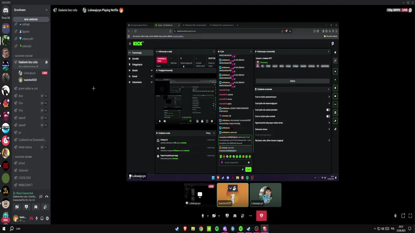This screenshot has width=415, height=233.
Task: Pop out the stream window
Action: pos(403,216)
